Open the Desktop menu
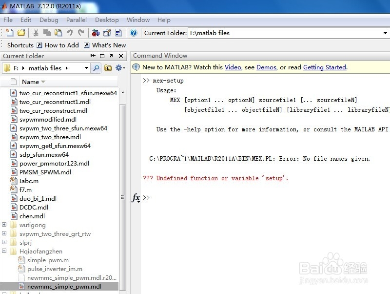390x294 pixels. point(107,20)
